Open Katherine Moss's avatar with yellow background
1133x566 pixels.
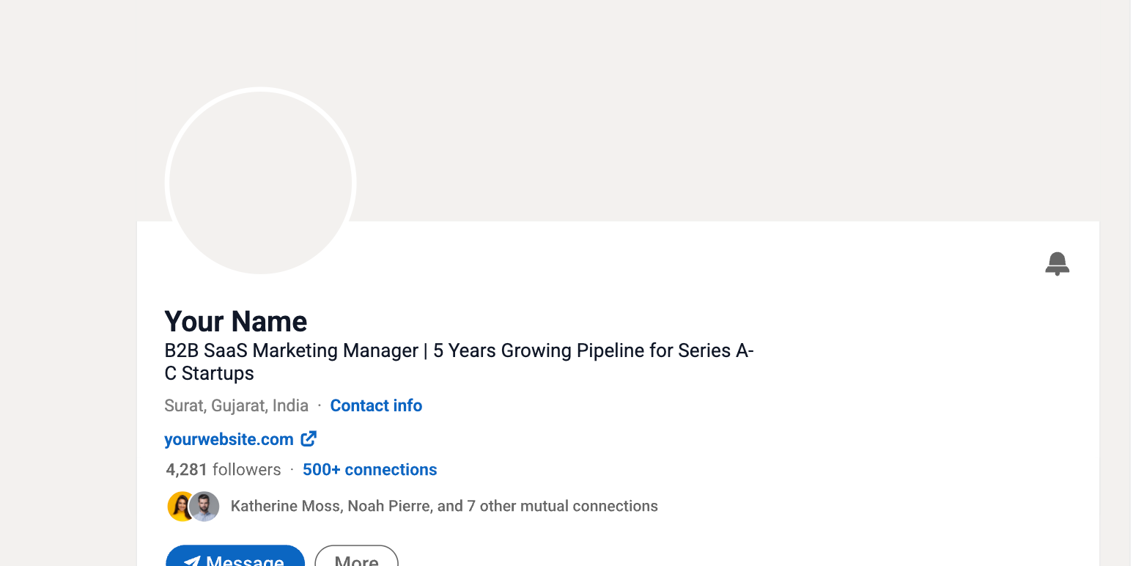click(x=179, y=507)
